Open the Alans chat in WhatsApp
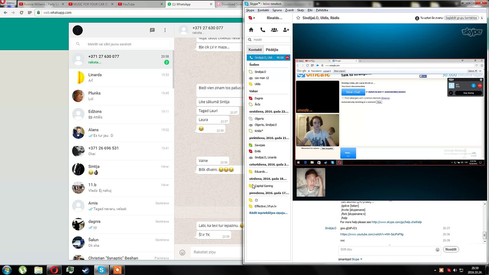 click(121, 133)
